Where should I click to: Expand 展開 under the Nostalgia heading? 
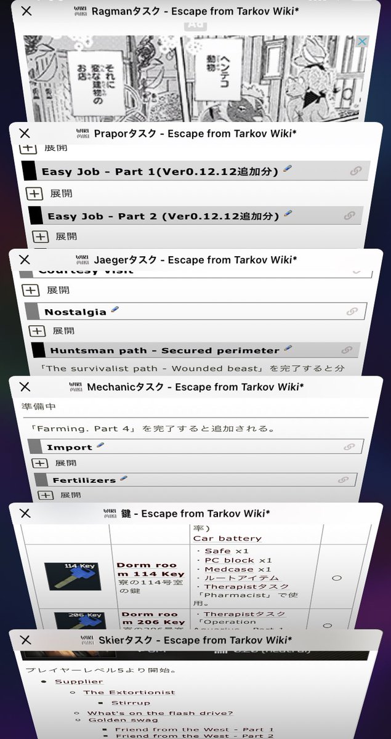point(52,331)
